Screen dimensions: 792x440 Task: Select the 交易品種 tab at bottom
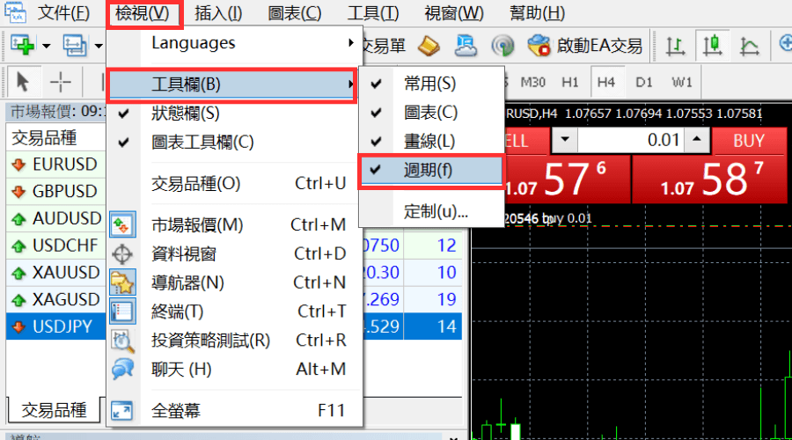point(54,410)
